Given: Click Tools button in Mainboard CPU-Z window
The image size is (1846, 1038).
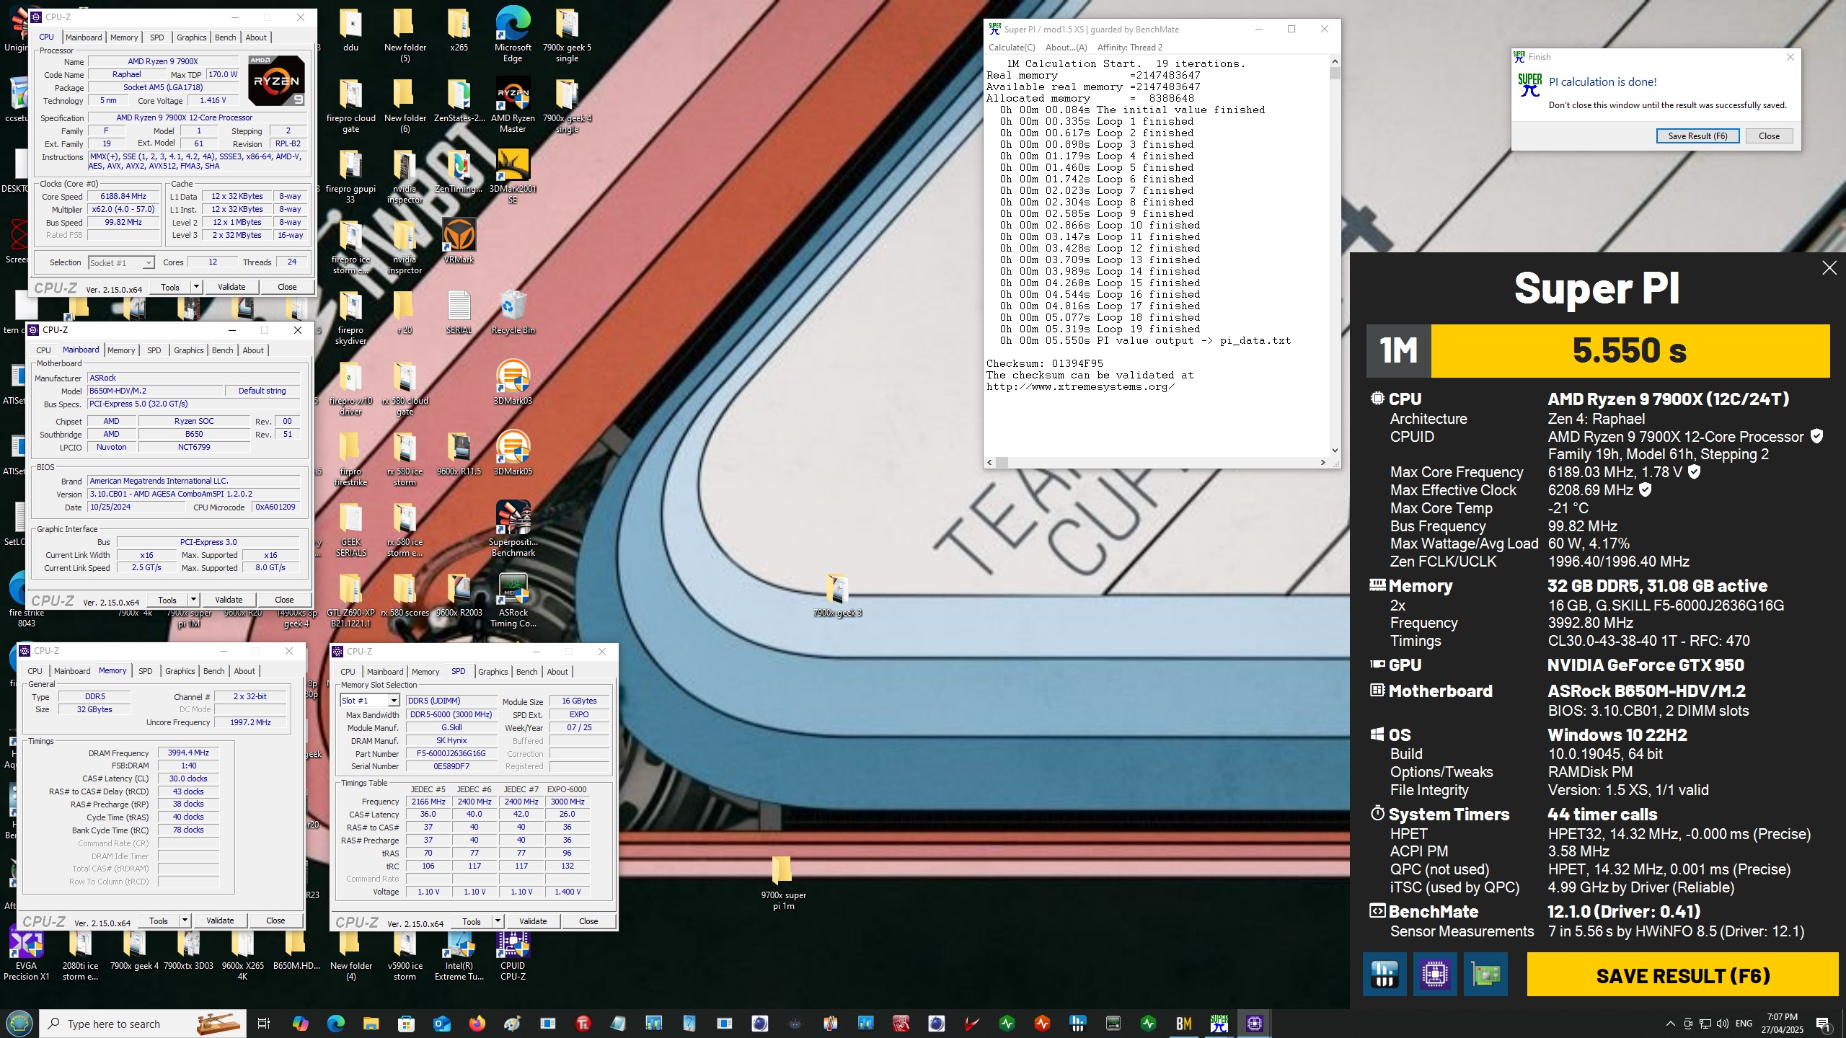Looking at the screenshot, I should (167, 600).
